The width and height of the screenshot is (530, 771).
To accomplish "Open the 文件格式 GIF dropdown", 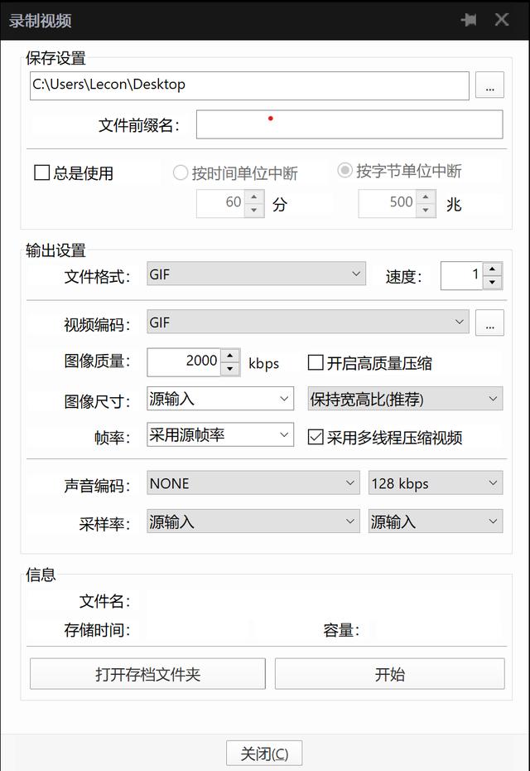I will point(256,274).
